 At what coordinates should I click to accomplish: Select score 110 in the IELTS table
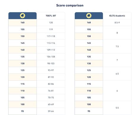pos(89,91)
